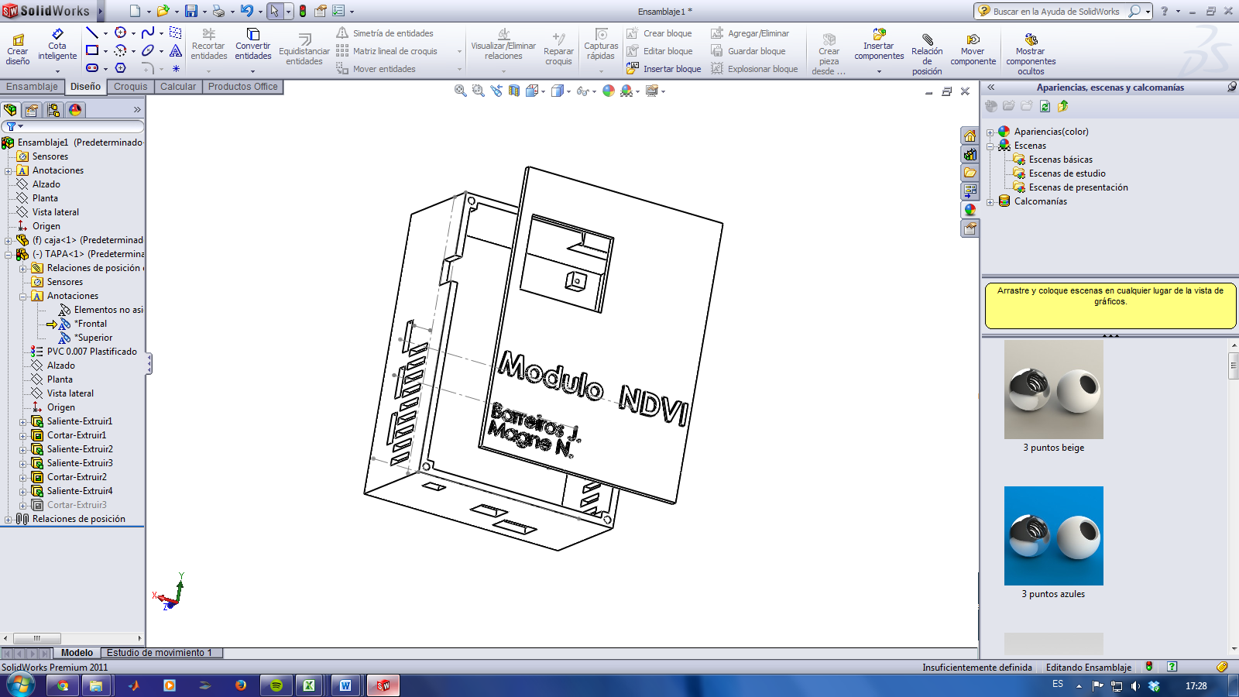Viewport: 1239px width, 697px height.
Task: Select the Cota inteligente dimension tool
Action: [x=57, y=45]
